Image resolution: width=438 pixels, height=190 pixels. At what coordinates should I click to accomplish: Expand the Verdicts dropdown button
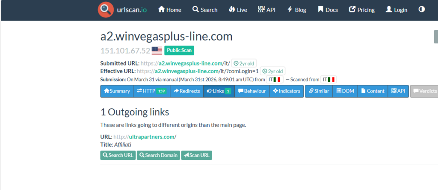pyautogui.click(x=424, y=91)
